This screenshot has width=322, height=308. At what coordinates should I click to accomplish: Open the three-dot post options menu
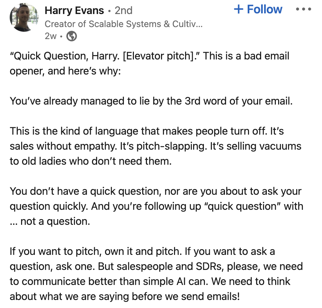(x=304, y=9)
